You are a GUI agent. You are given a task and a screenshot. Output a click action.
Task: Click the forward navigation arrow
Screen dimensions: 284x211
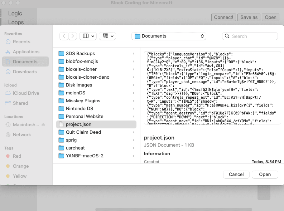(x=73, y=36)
